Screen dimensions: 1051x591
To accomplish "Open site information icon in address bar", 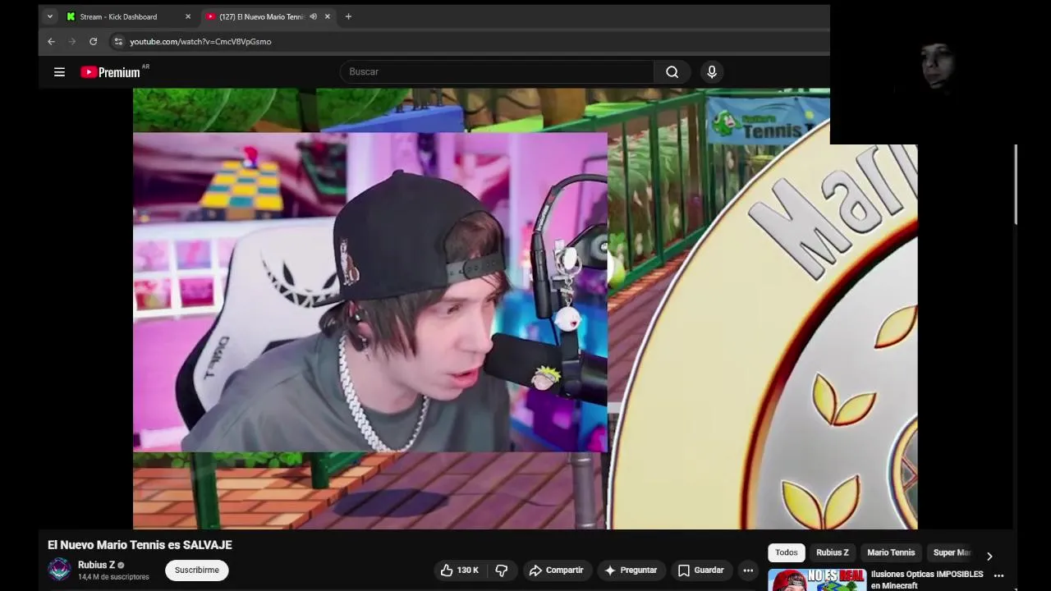I will [118, 41].
